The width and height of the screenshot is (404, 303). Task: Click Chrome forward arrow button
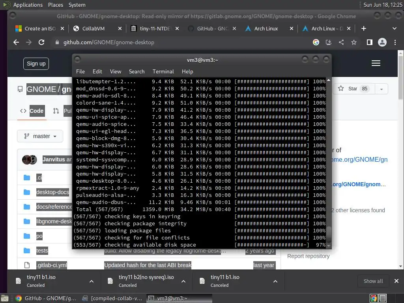pos(29,42)
